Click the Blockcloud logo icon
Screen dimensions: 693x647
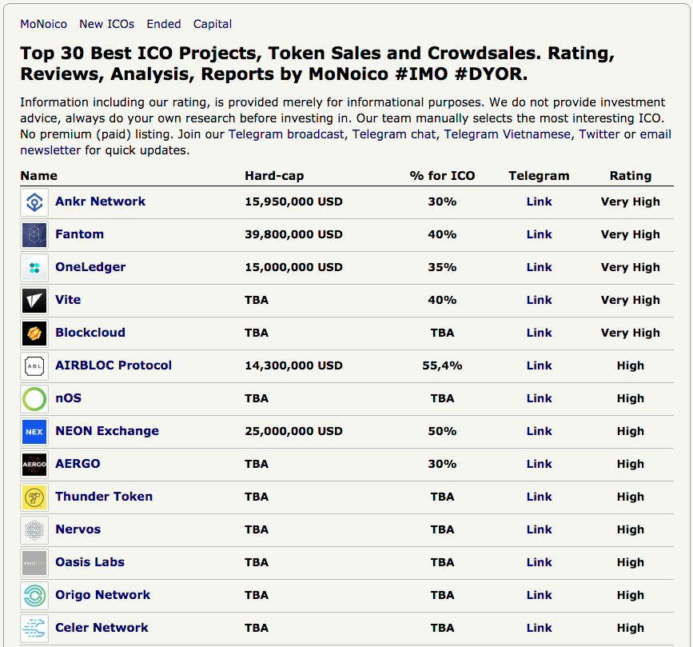coord(34,333)
